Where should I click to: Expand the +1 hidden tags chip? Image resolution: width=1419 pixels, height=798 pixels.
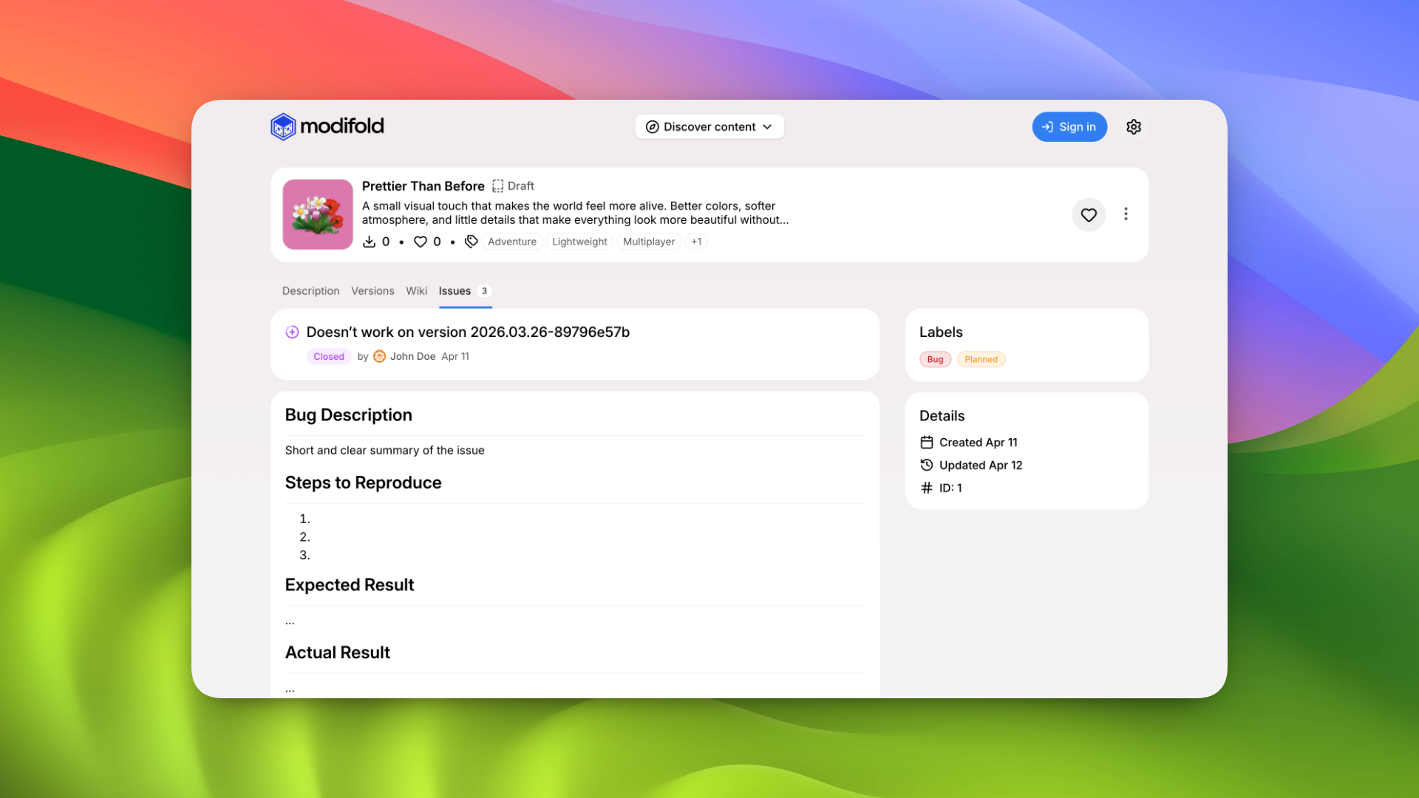coord(695,242)
